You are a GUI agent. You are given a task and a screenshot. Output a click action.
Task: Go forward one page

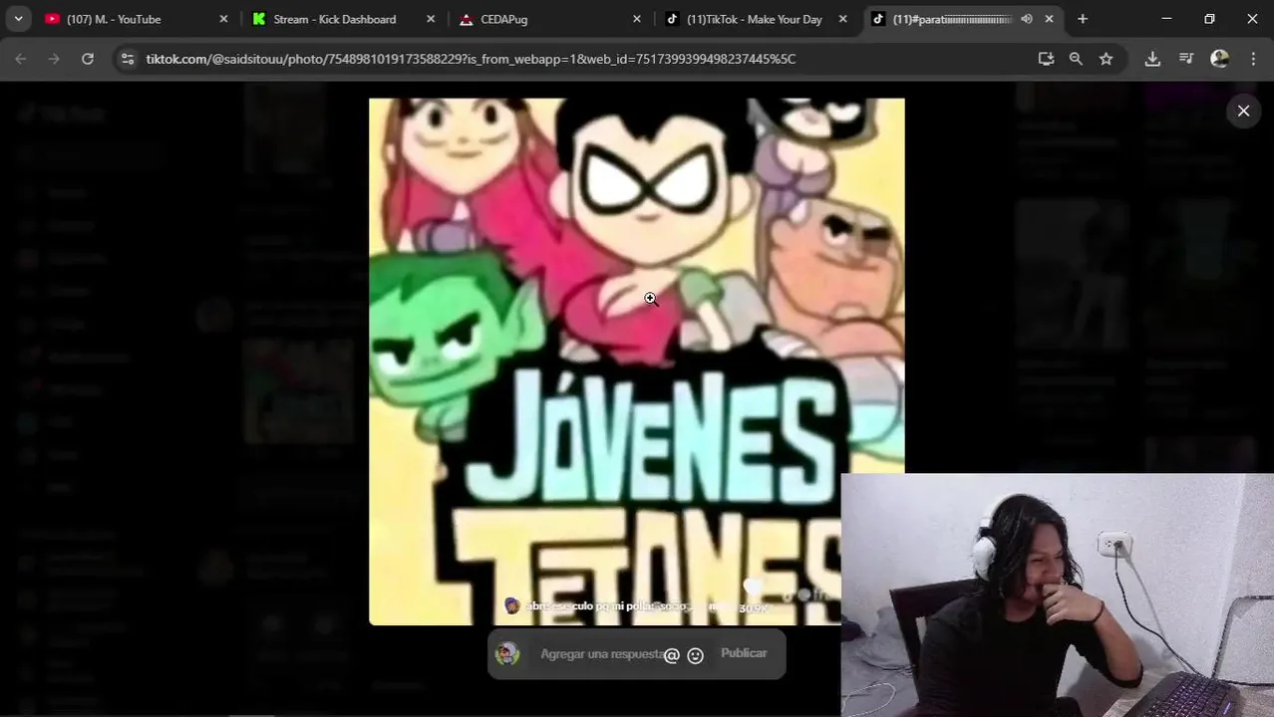[x=54, y=59]
